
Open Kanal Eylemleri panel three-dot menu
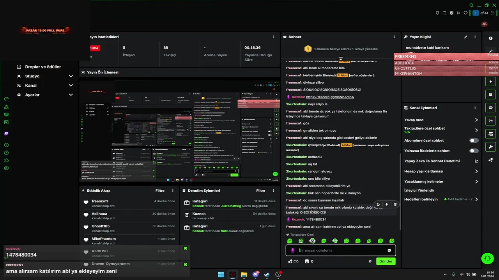coord(475,108)
